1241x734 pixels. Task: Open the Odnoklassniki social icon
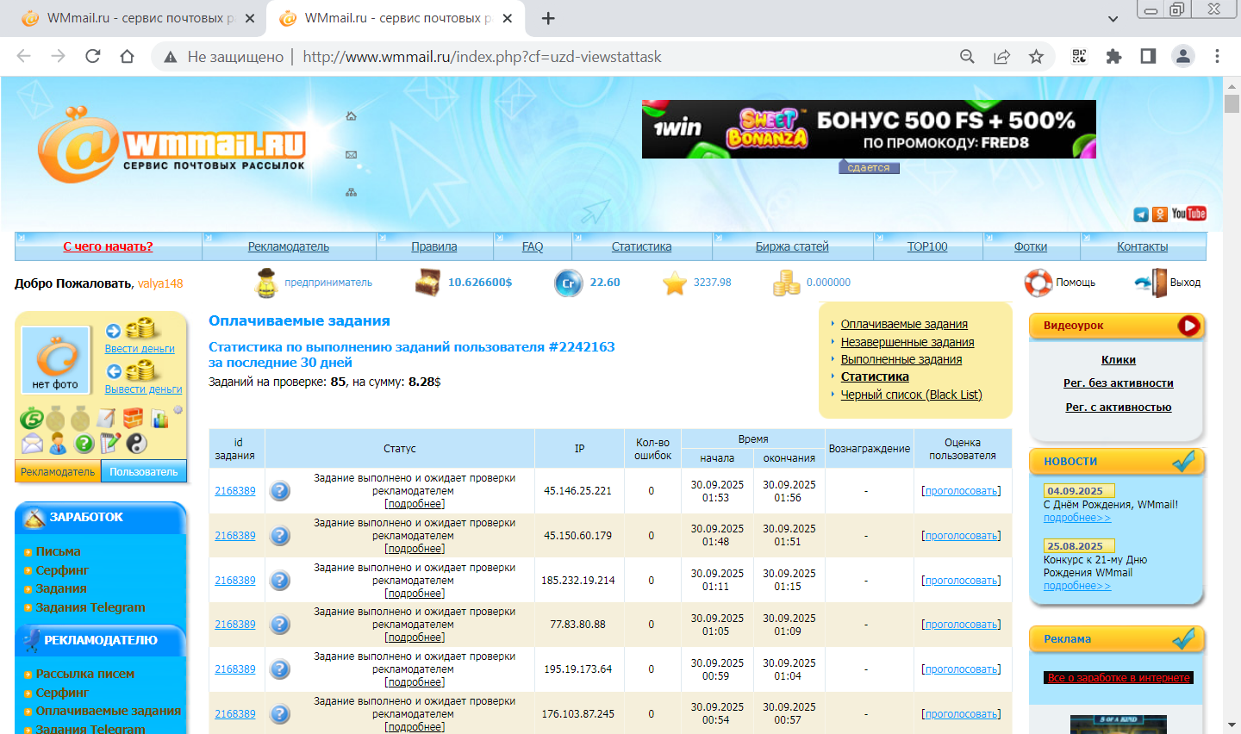pos(1160,215)
